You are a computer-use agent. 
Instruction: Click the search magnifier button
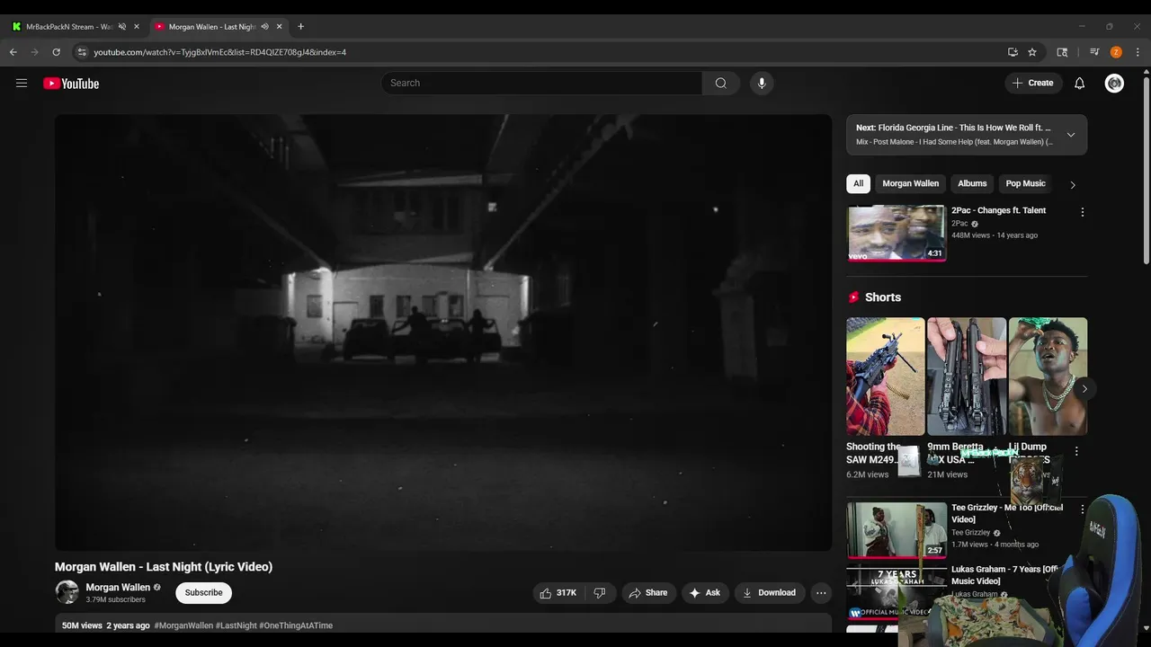[720, 83]
